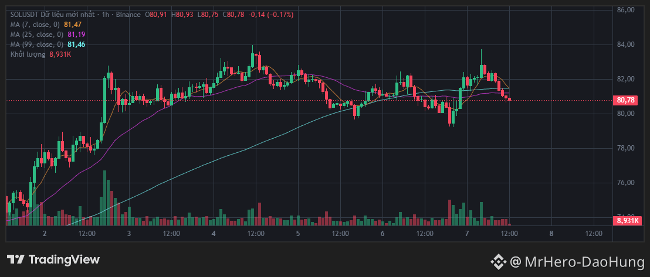The height and width of the screenshot is (277, 650).
Task: Click the open price value O80,91
Action: click(156, 15)
